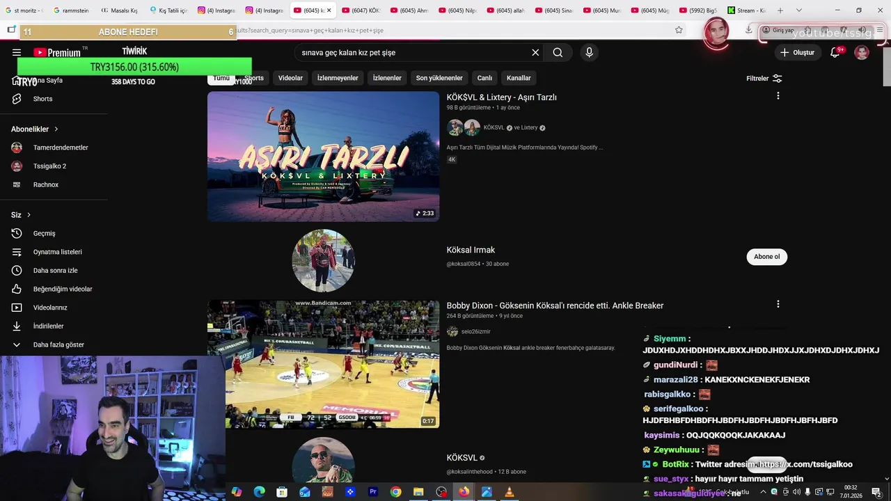This screenshot has width=891, height=501.
Task: Open Premiere Pro from the taskbar
Action: pos(373,492)
